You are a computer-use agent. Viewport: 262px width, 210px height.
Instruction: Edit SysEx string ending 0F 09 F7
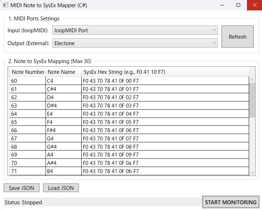(x=165, y=155)
